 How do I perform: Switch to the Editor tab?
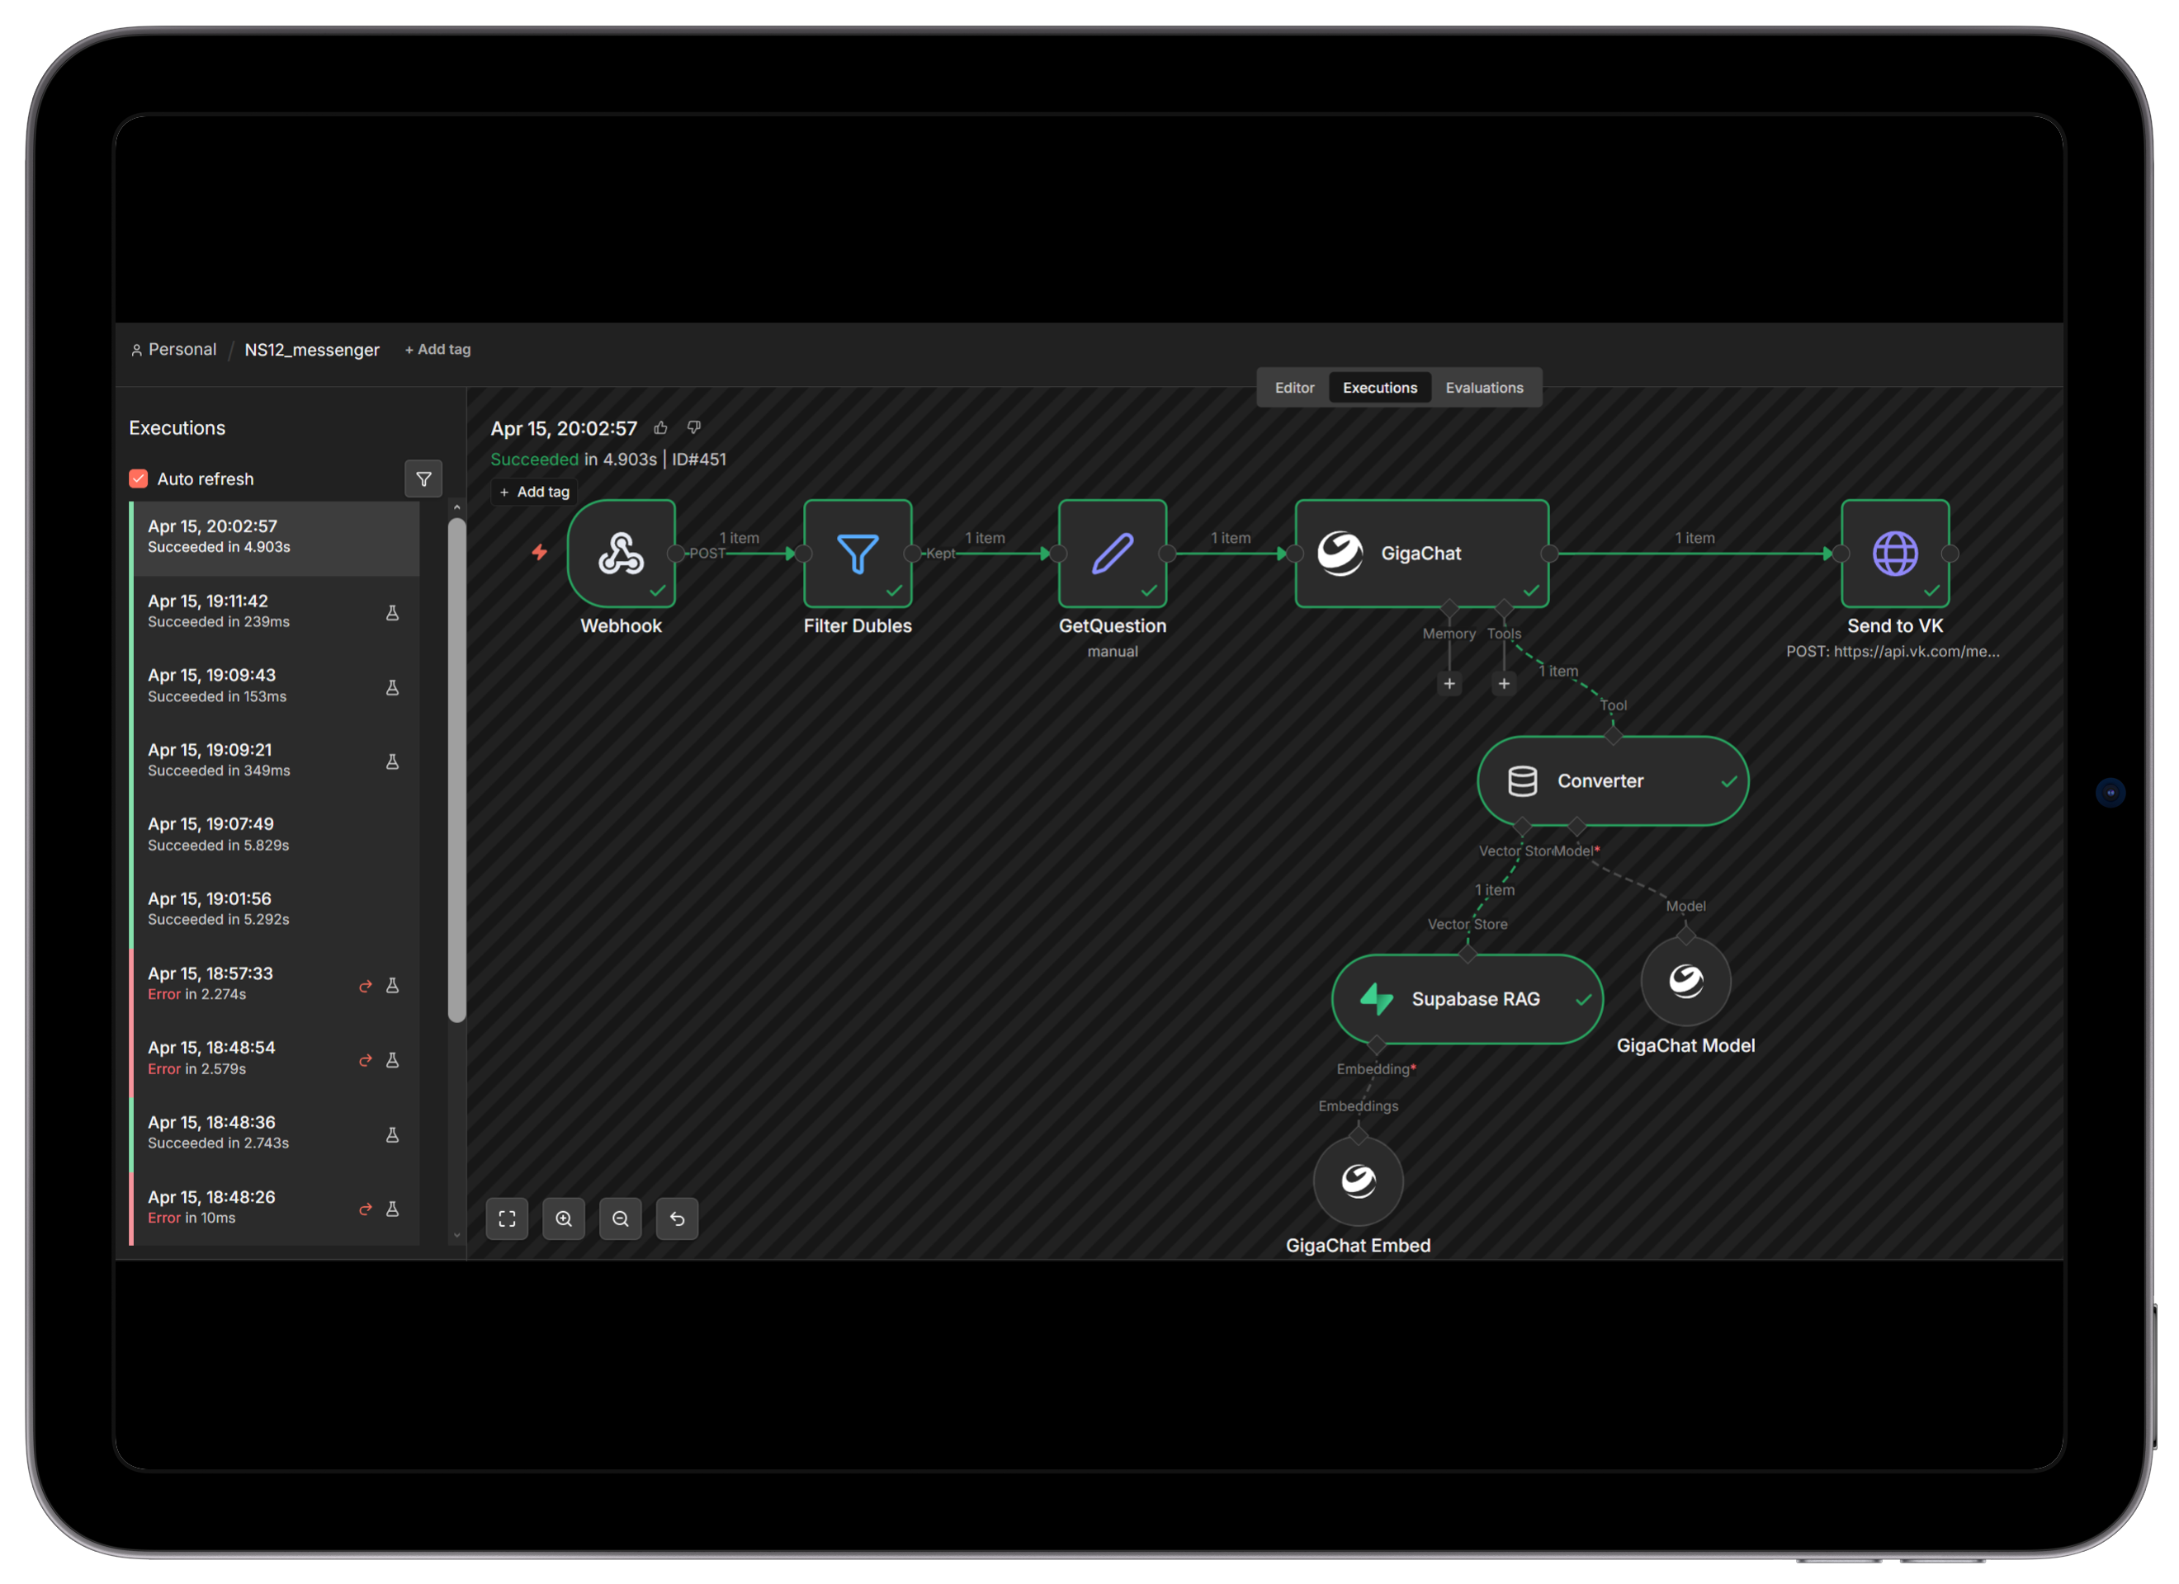click(x=1294, y=387)
